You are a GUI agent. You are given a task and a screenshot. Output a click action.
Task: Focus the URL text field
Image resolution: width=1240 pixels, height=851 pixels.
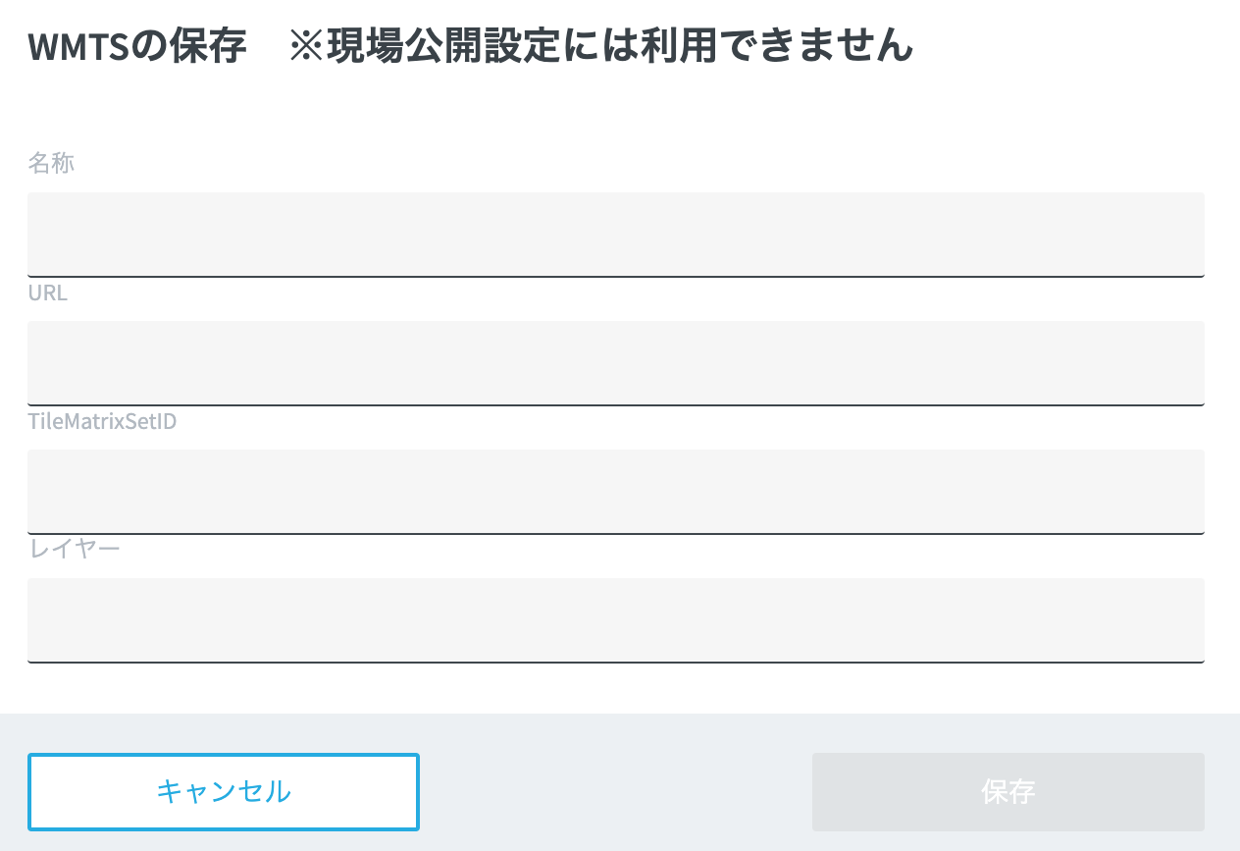(x=615, y=362)
